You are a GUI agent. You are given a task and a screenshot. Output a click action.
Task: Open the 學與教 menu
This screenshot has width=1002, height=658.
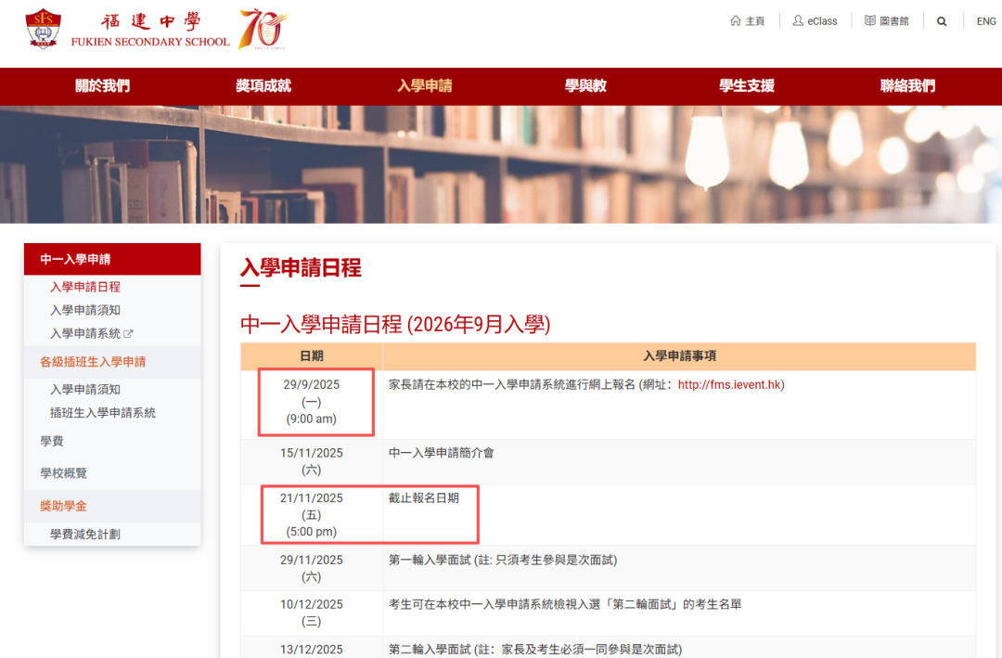click(584, 85)
